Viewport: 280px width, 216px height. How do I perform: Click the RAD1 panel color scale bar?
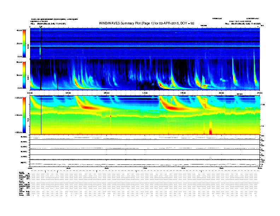(24, 75)
